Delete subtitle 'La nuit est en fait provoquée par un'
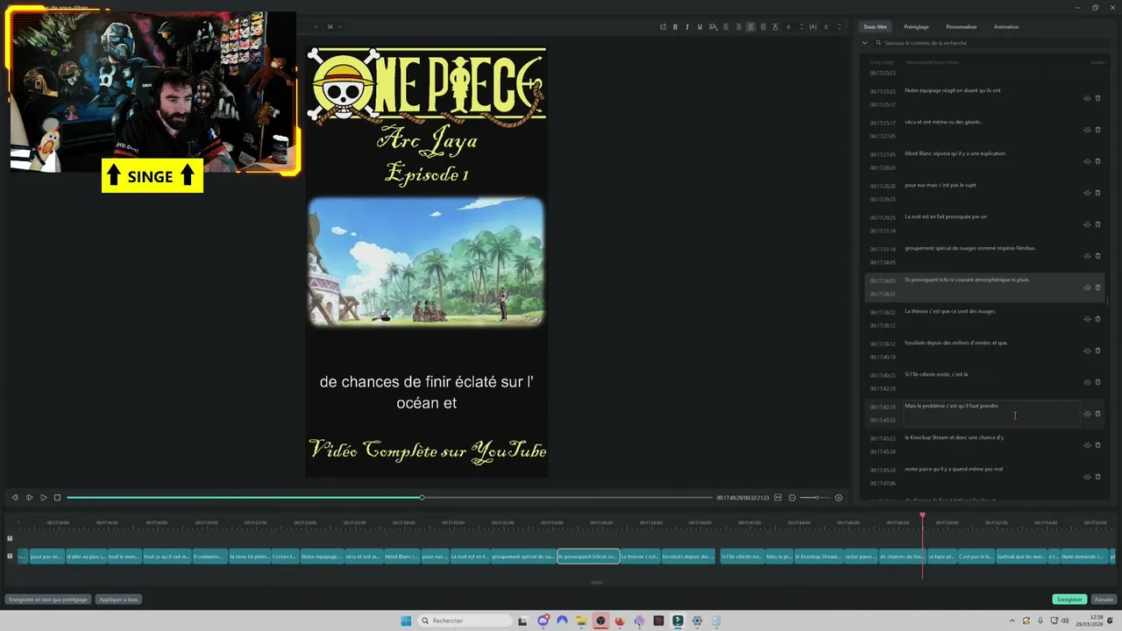The height and width of the screenshot is (631, 1122). [x=1097, y=224]
